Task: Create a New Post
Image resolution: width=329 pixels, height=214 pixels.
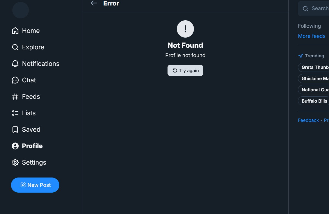Action: click(35, 185)
